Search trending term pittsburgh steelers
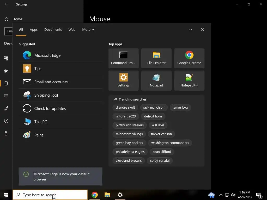 [130, 125]
